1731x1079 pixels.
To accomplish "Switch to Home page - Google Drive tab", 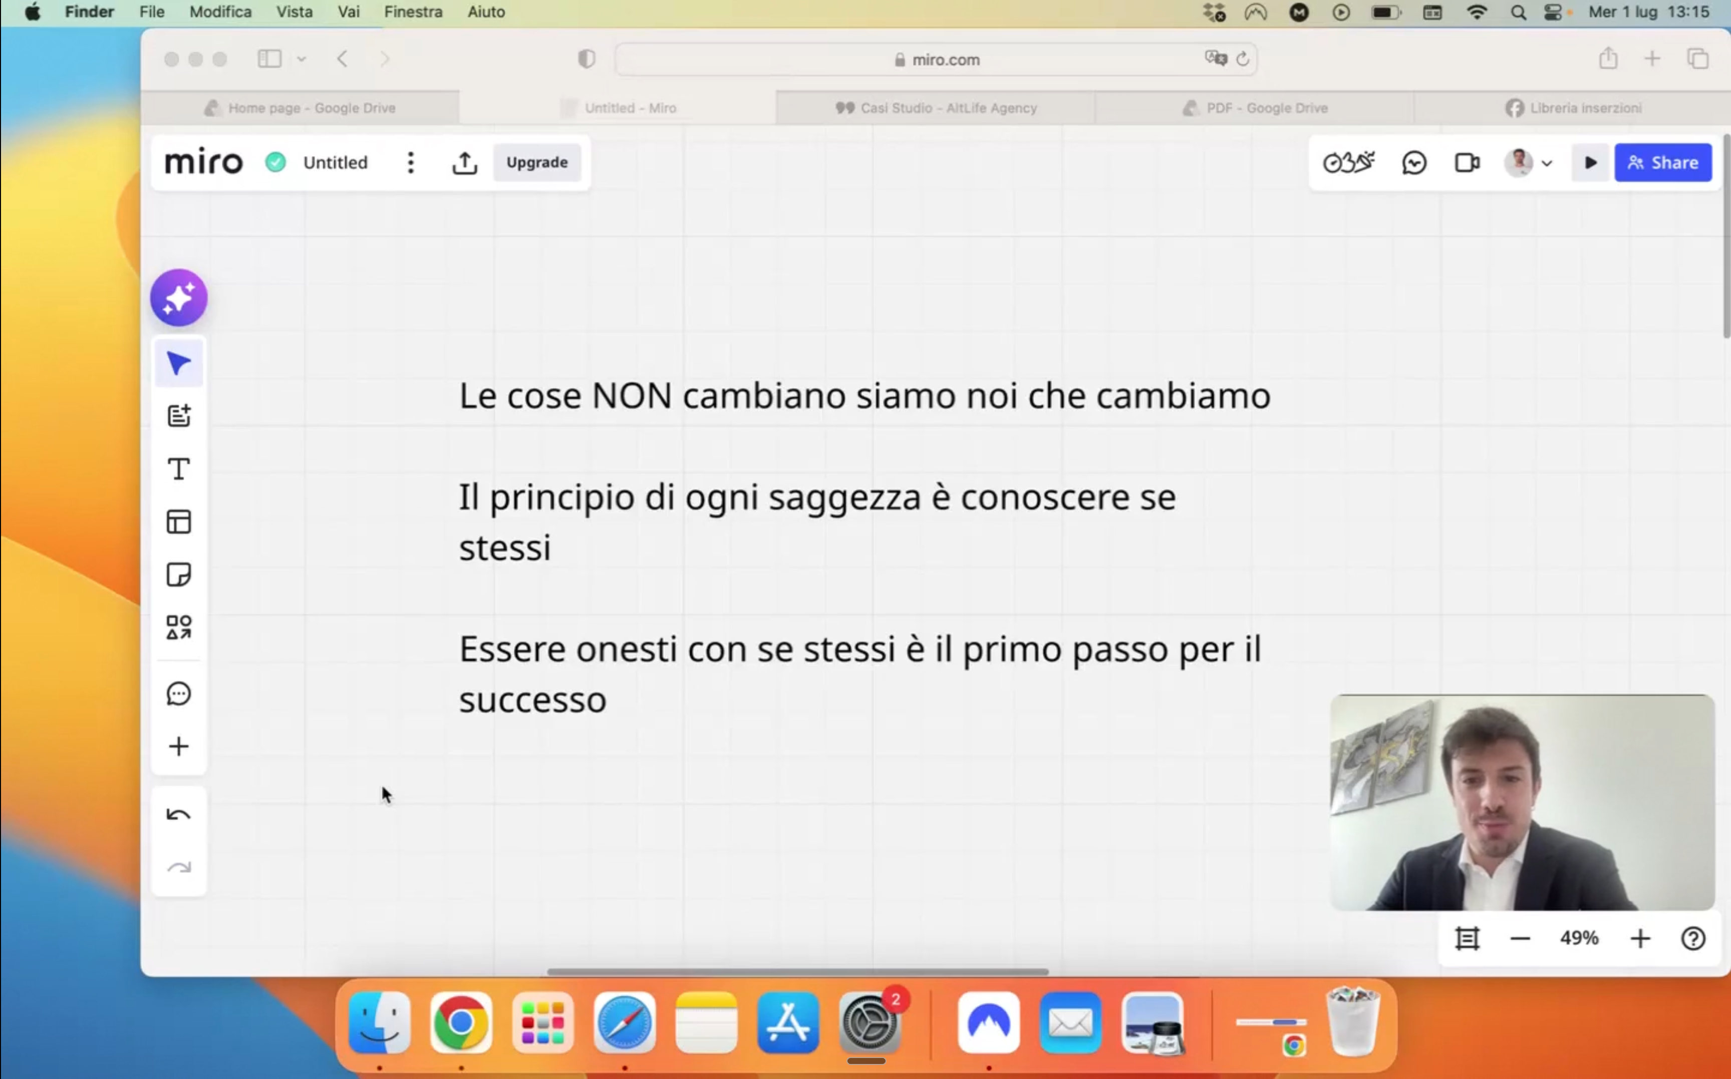I will pos(300,108).
